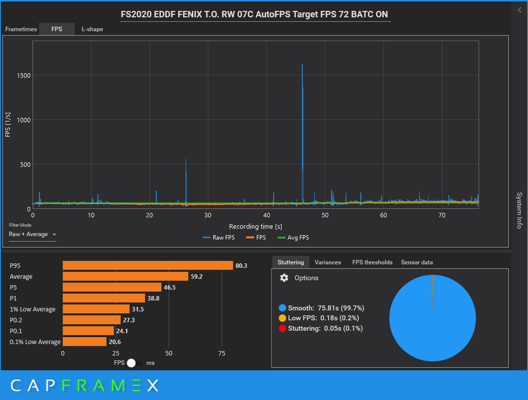Click the P0.1 bar showing 24.1
This screenshot has height=400, width=528.
(88, 330)
